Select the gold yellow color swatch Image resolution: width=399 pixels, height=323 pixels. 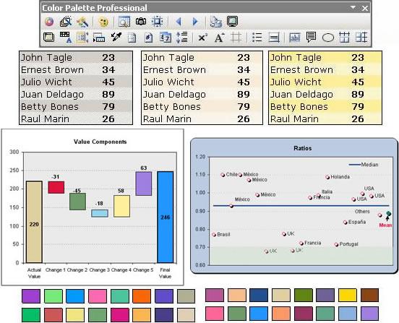point(348,295)
